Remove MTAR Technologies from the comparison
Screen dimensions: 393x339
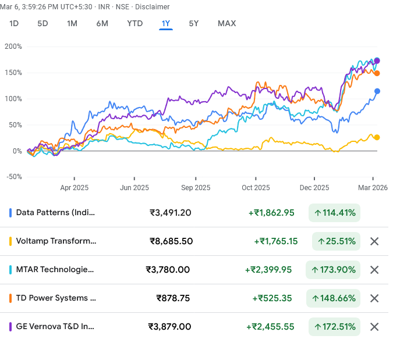[374, 270]
